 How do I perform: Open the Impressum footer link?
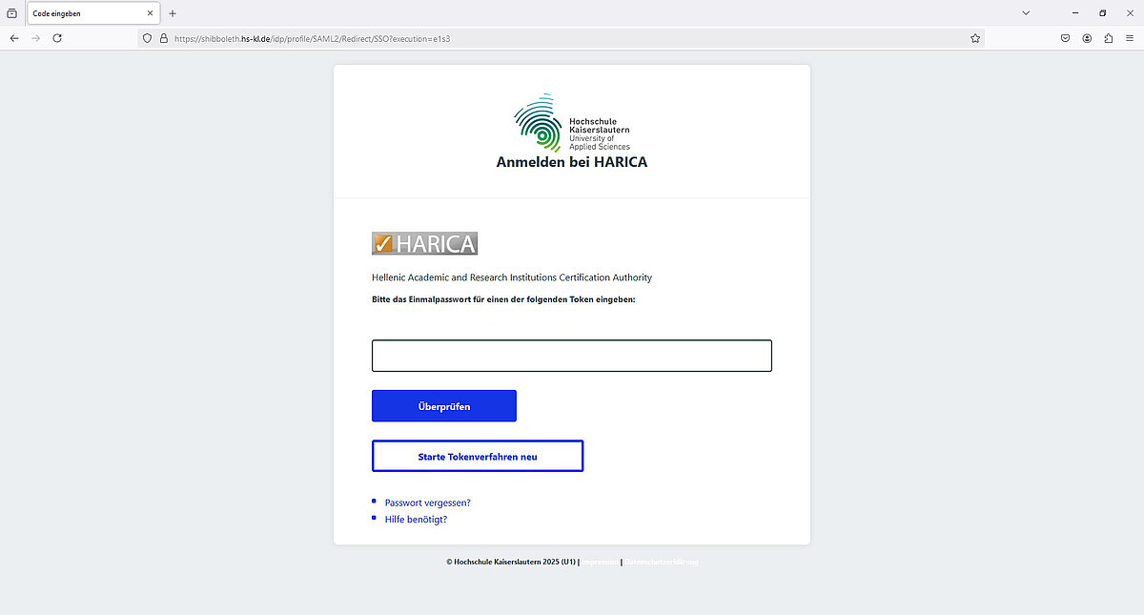pyautogui.click(x=601, y=563)
